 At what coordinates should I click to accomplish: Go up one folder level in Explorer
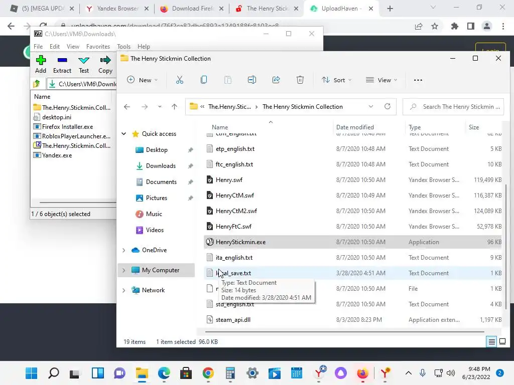[174, 107]
